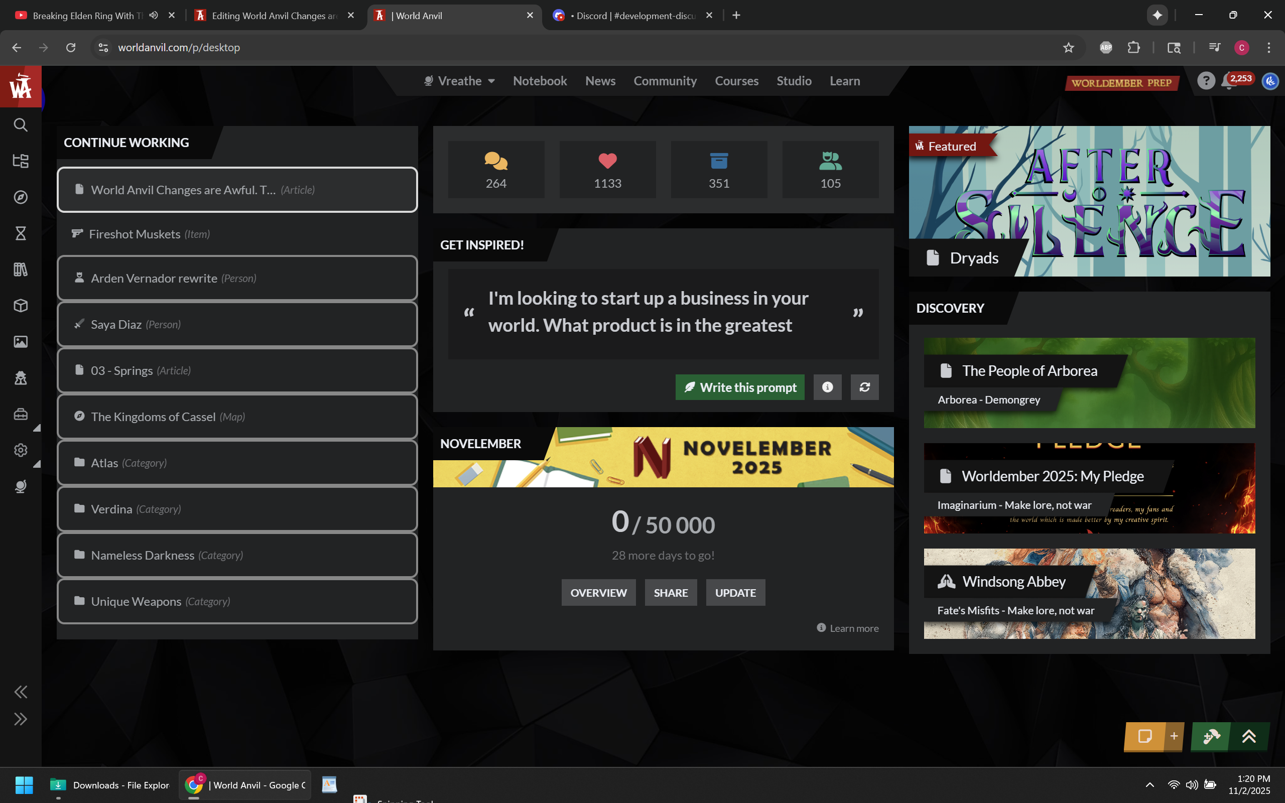Expand the double up chevron panel

pos(1249,737)
